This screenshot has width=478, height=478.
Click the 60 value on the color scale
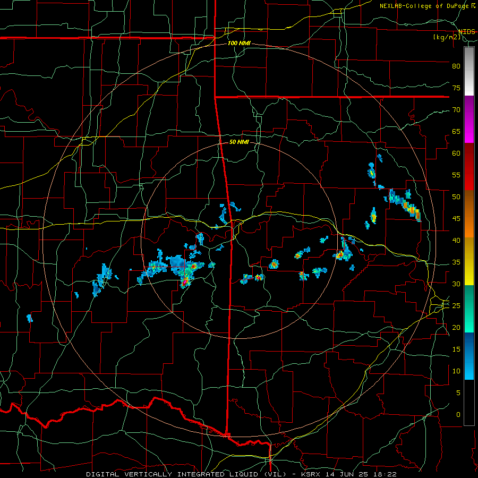pyautogui.click(x=456, y=153)
